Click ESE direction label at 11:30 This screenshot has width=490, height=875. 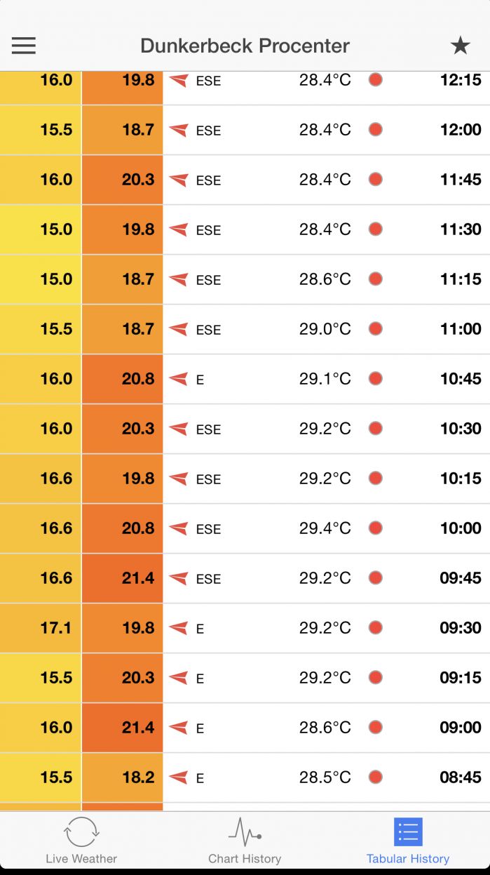click(208, 230)
